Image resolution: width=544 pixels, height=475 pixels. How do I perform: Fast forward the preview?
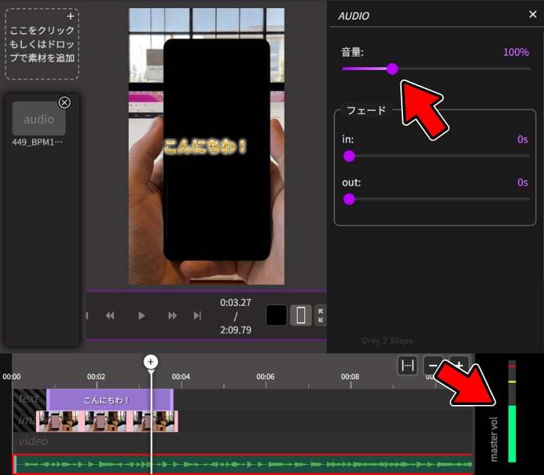172,316
